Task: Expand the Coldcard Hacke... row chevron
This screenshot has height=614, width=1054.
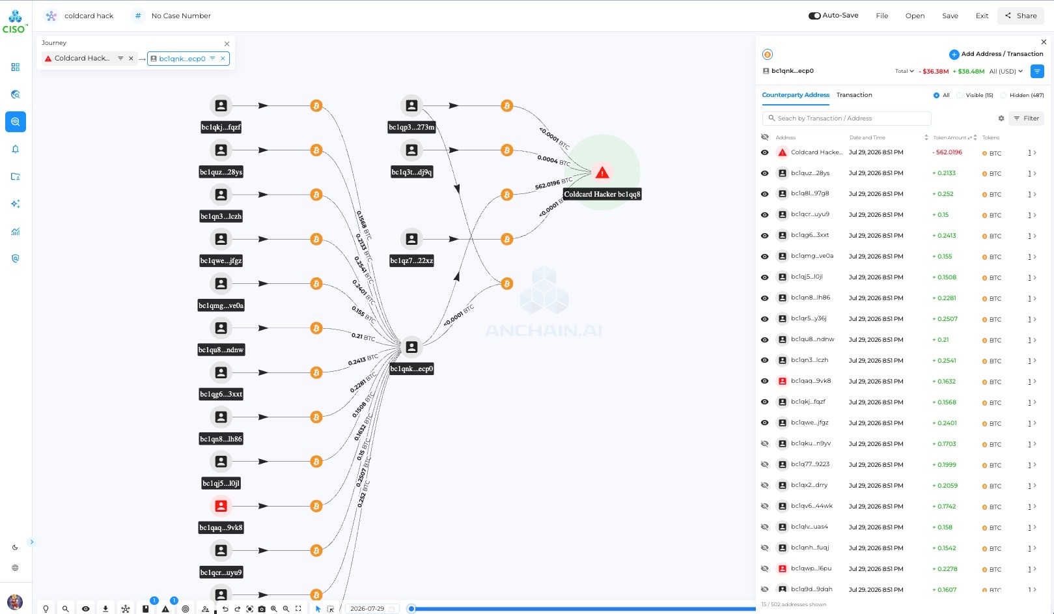Action: coord(1035,153)
